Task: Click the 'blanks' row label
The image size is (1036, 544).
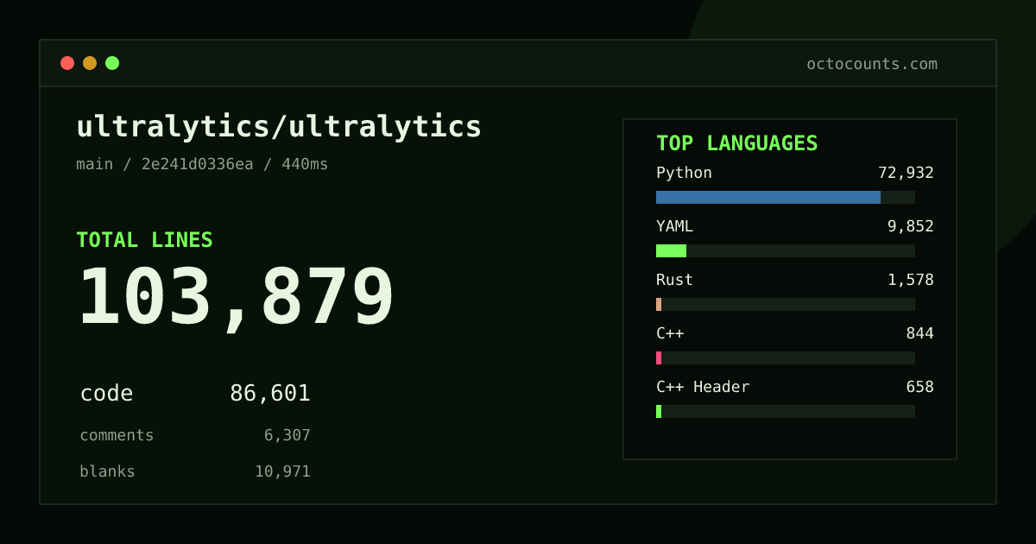Action: point(107,471)
